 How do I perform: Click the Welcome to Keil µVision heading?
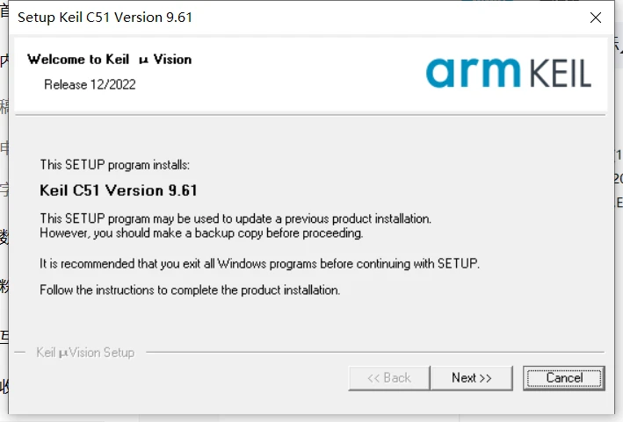(109, 60)
